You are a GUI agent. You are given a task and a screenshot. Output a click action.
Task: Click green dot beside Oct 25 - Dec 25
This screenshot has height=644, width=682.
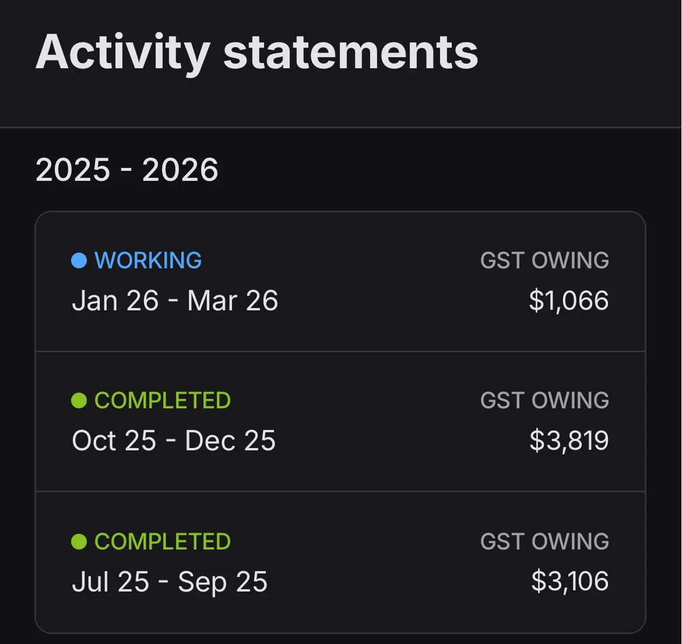(x=79, y=401)
